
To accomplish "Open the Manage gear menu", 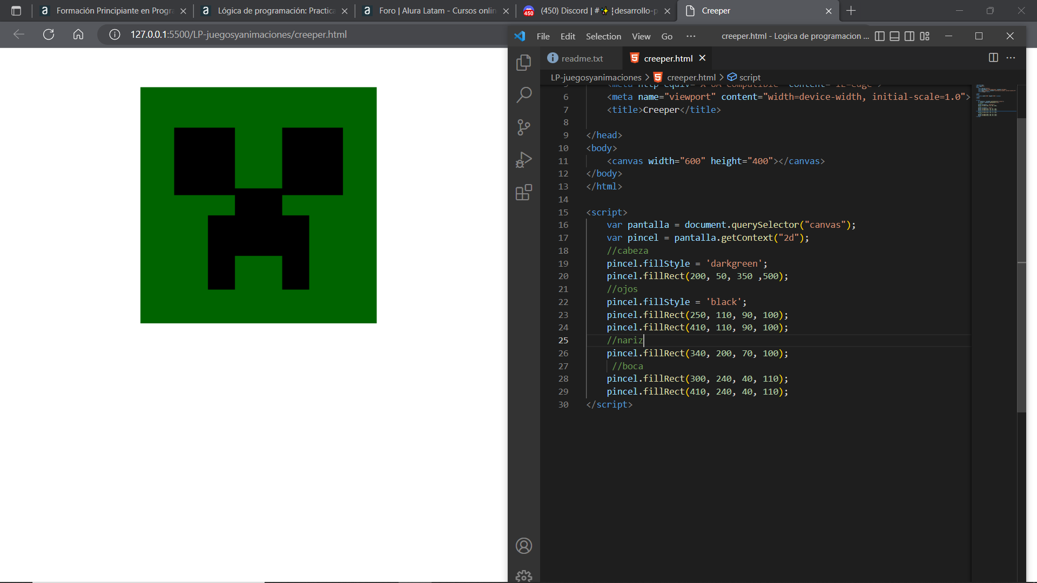I will coord(523,576).
